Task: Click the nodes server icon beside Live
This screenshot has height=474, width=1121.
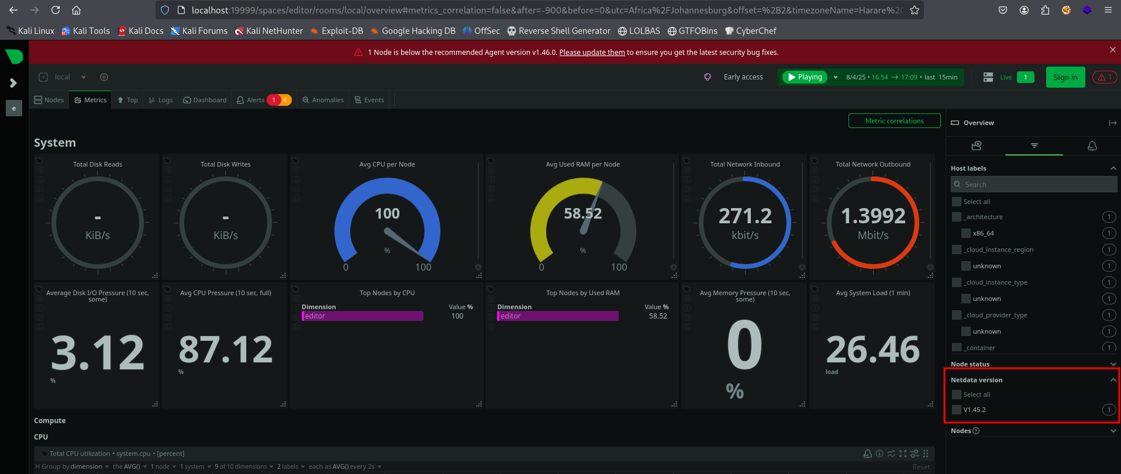Action: point(988,77)
